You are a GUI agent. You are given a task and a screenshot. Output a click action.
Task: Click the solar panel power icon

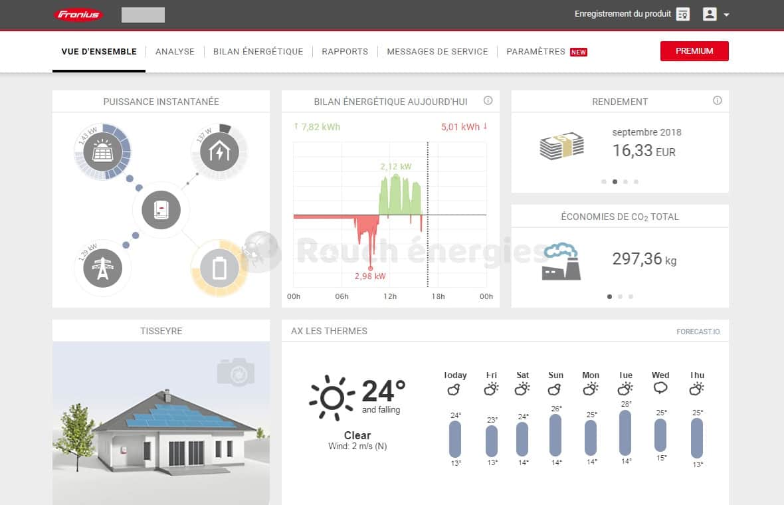click(102, 152)
